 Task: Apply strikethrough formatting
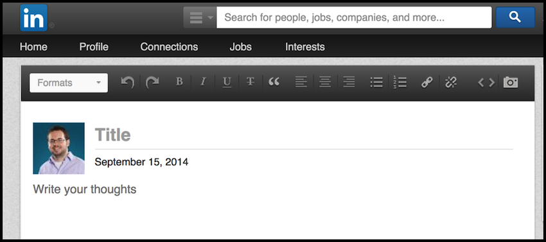tap(251, 82)
